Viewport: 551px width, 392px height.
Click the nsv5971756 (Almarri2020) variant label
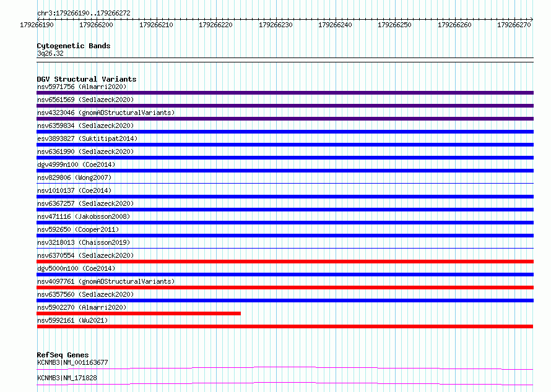(x=82, y=87)
